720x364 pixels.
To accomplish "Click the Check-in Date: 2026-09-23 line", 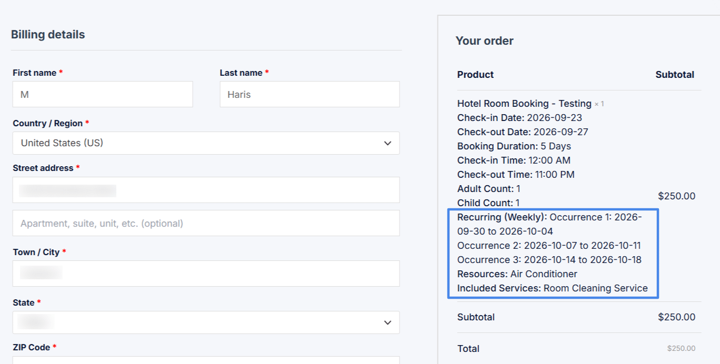I will point(519,118).
